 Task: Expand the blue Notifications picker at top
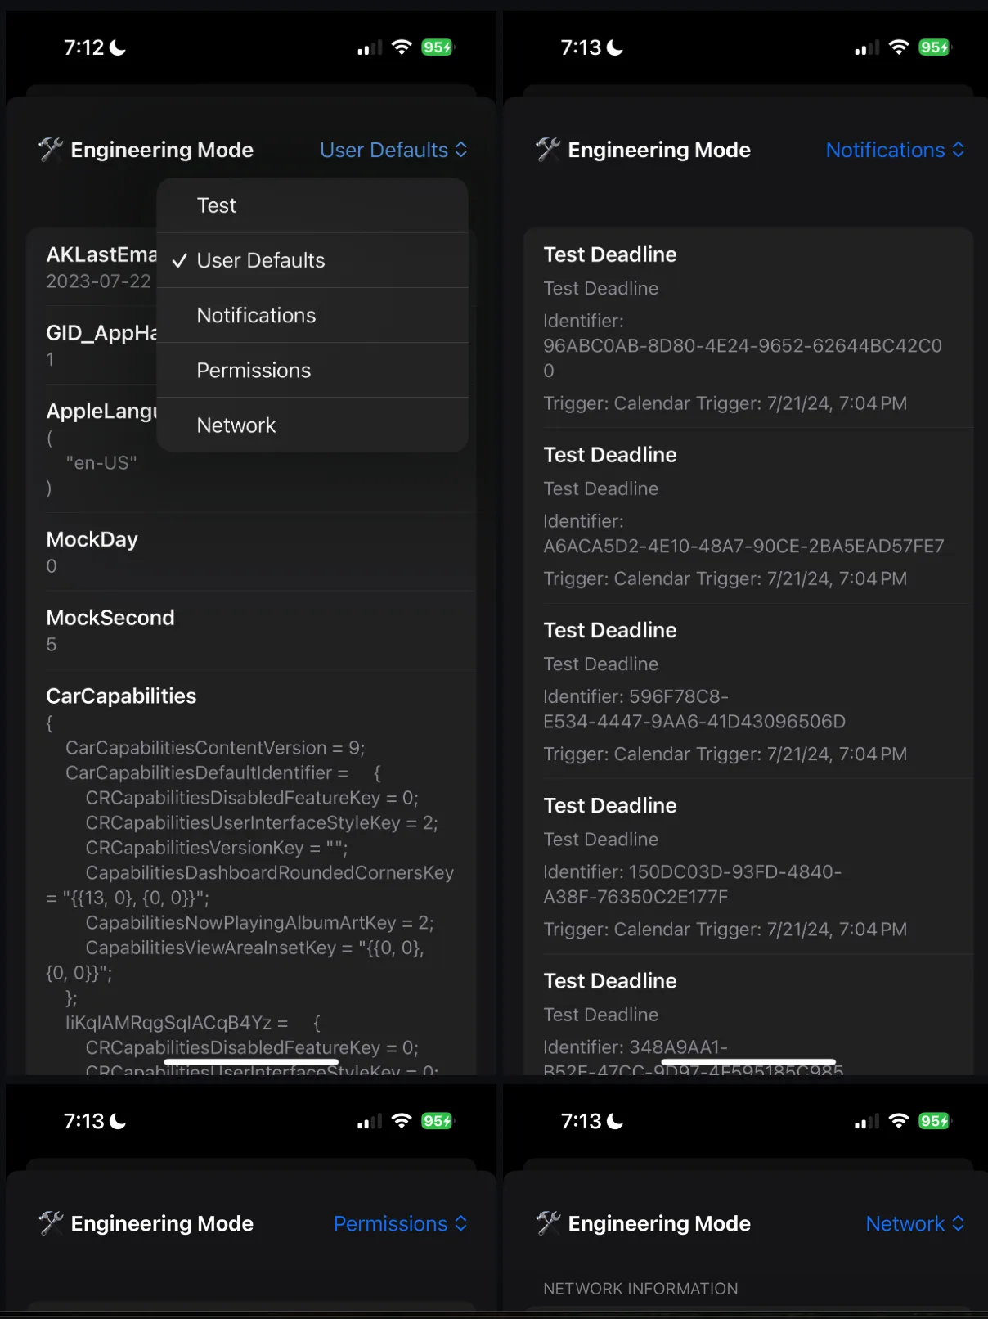[895, 150]
